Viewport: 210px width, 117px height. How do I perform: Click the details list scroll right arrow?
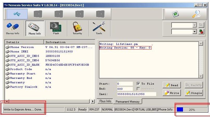(93, 101)
